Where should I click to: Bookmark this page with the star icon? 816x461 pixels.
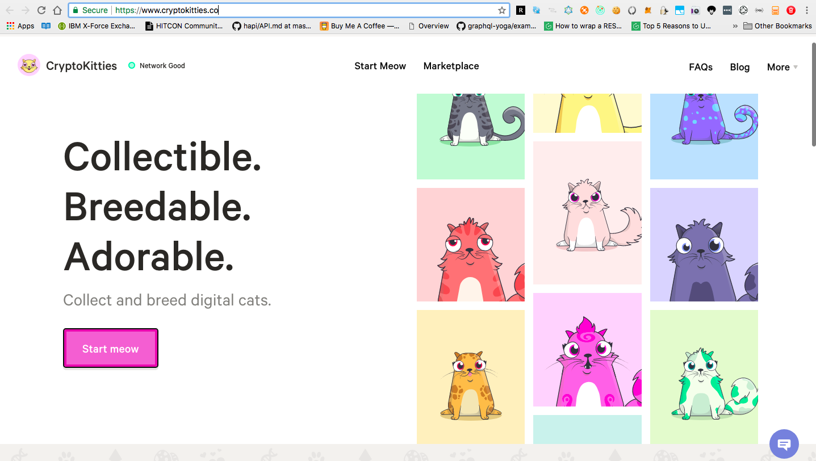[502, 10]
